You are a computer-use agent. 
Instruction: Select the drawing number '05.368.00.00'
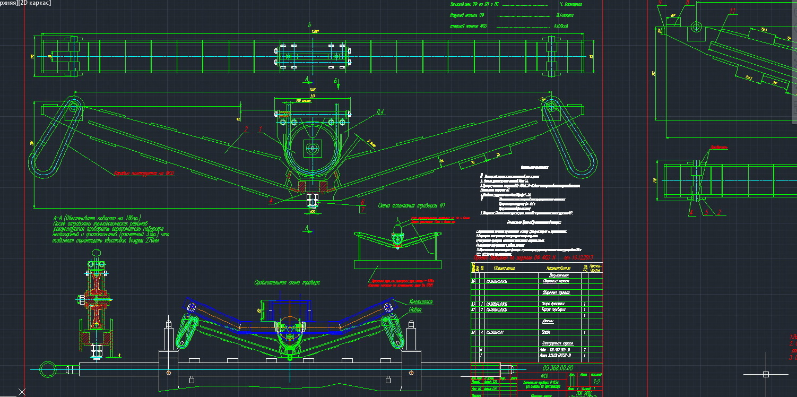[x=557, y=368]
